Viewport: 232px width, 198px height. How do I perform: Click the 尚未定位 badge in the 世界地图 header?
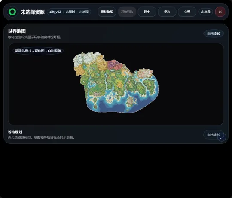click(214, 34)
